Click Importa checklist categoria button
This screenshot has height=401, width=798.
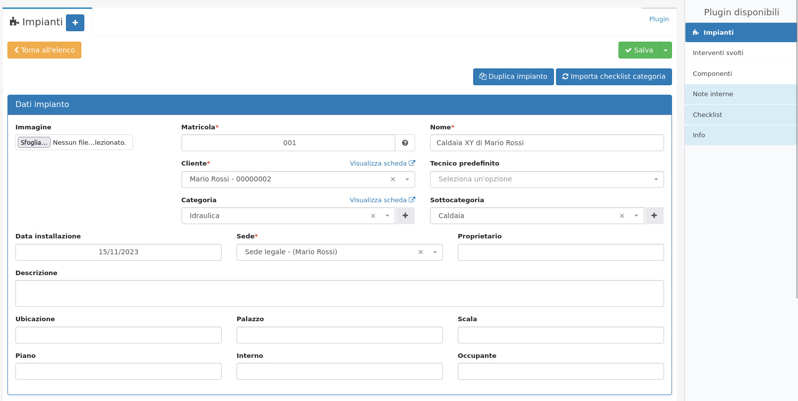(614, 77)
